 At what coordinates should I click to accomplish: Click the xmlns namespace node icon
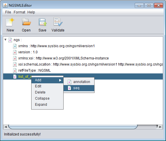tap(15, 46)
